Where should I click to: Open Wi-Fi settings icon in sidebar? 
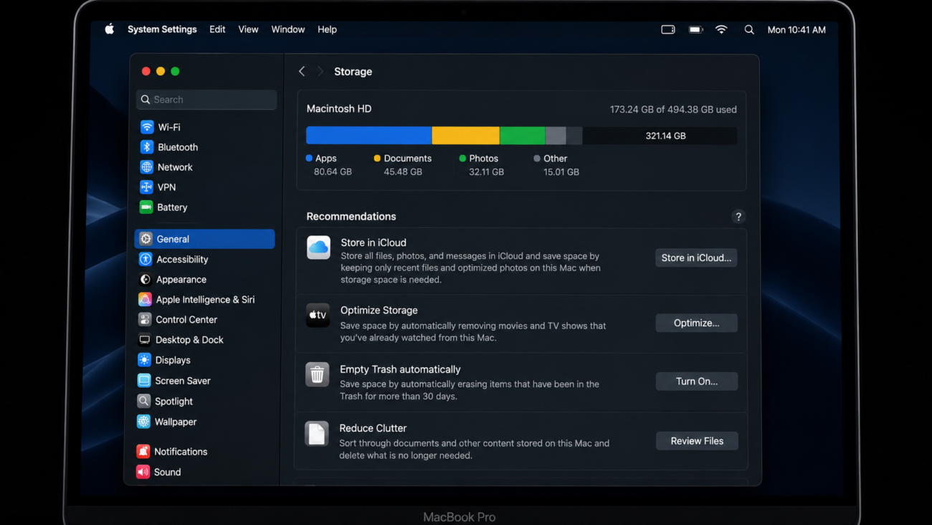point(147,127)
